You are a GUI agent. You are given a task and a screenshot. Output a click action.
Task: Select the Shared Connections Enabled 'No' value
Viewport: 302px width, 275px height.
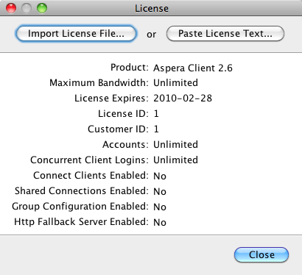coord(160,191)
